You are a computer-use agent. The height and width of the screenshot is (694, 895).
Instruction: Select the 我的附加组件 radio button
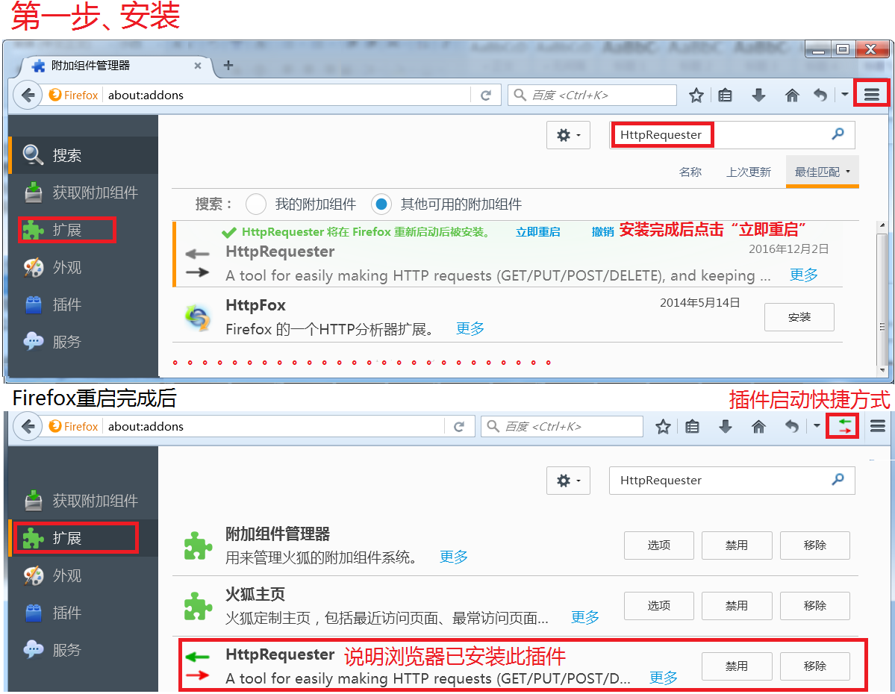tap(256, 204)
